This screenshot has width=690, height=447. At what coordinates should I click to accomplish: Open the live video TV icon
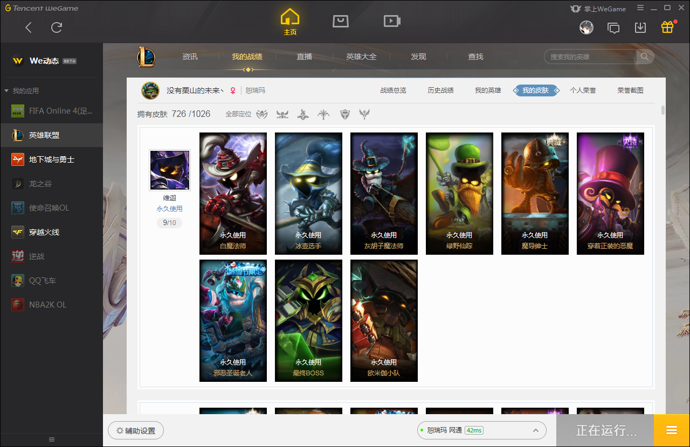point(392,21)
